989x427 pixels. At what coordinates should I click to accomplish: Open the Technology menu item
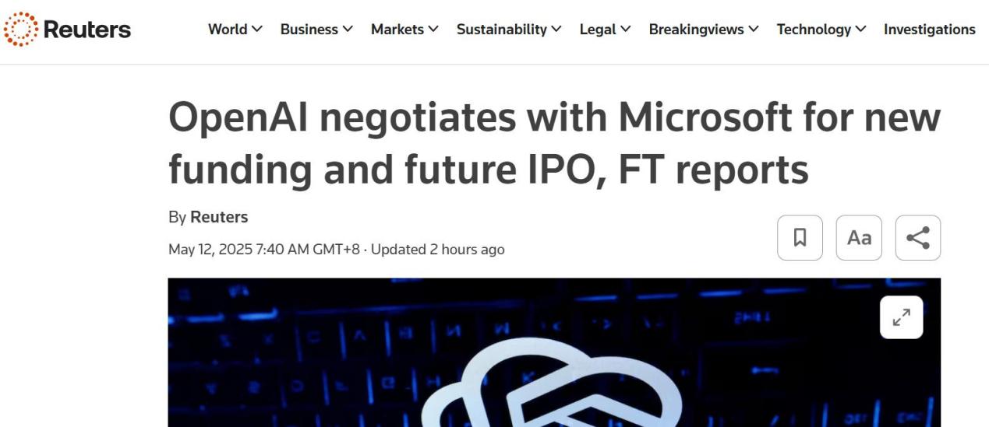pos(814,30)
